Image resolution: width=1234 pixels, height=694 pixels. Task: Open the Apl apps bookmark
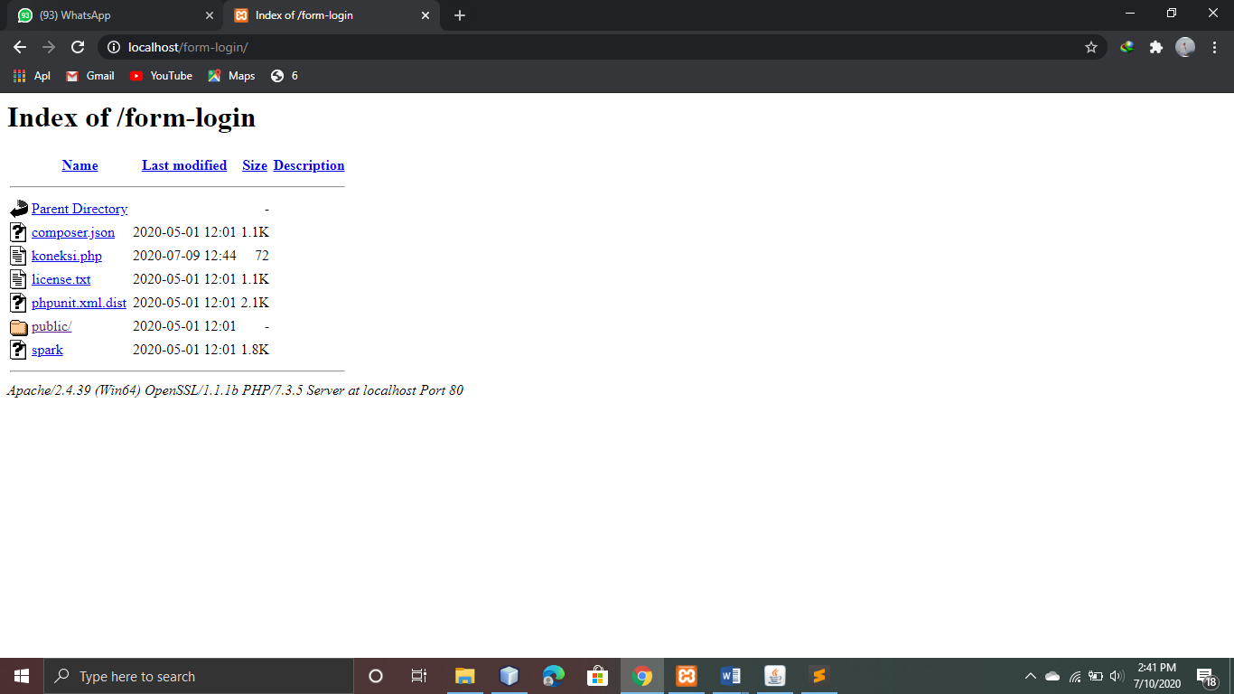point(32,76)
